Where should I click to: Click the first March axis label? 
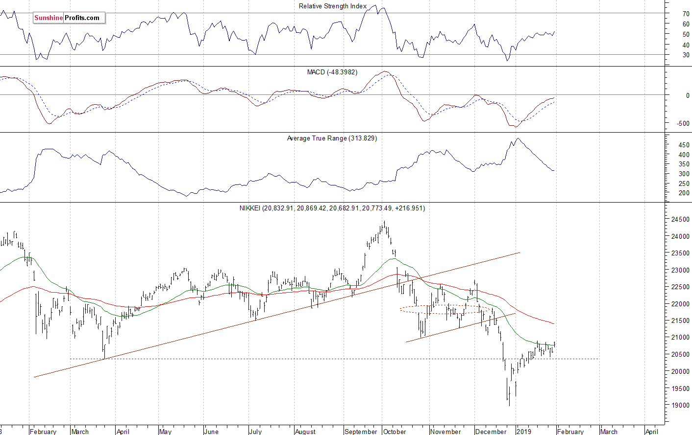[80, 432]
